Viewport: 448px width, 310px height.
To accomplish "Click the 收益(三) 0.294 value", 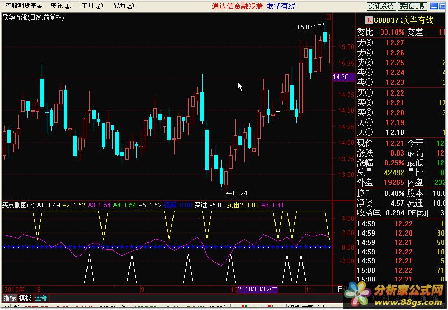I will [x=394, y=213].
